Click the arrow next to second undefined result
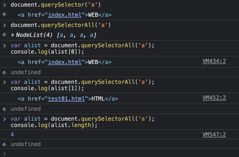This screenshot has width=239, height=157. 4,109
